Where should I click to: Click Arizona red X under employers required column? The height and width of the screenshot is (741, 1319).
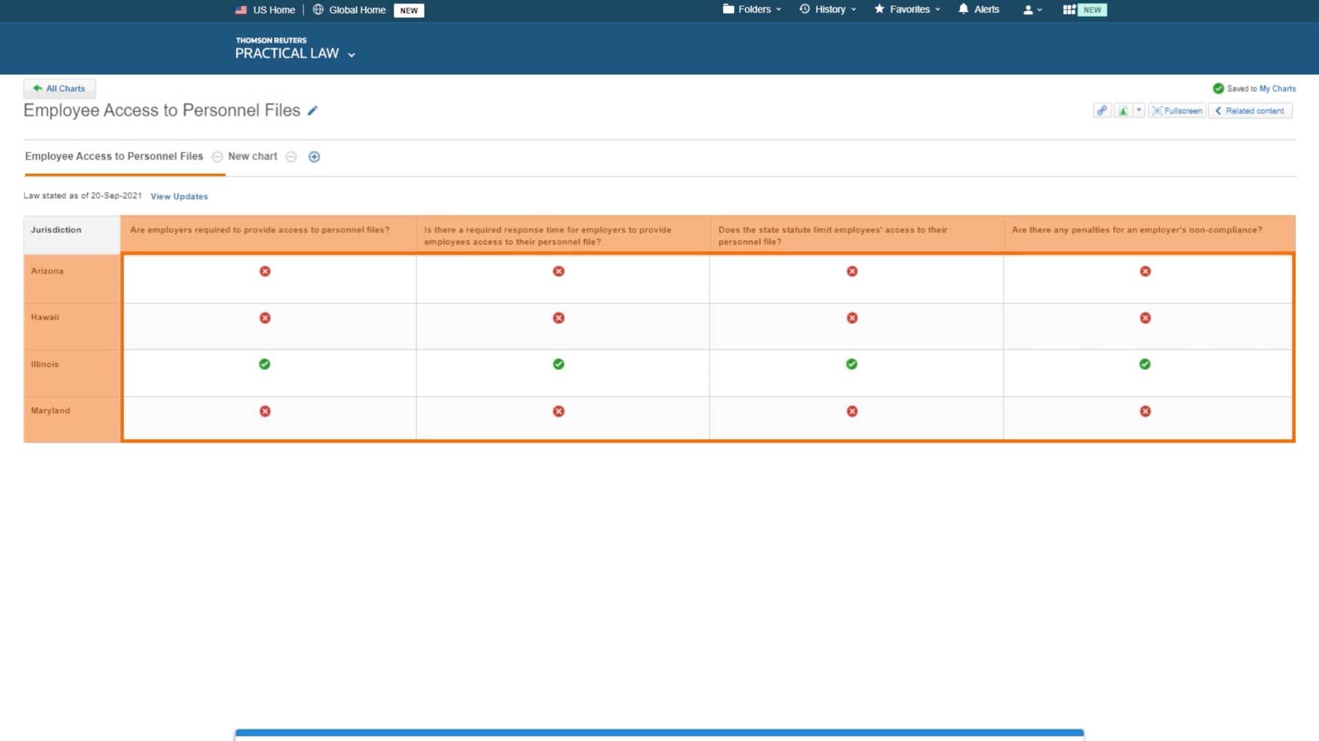[x=265, y=272]
